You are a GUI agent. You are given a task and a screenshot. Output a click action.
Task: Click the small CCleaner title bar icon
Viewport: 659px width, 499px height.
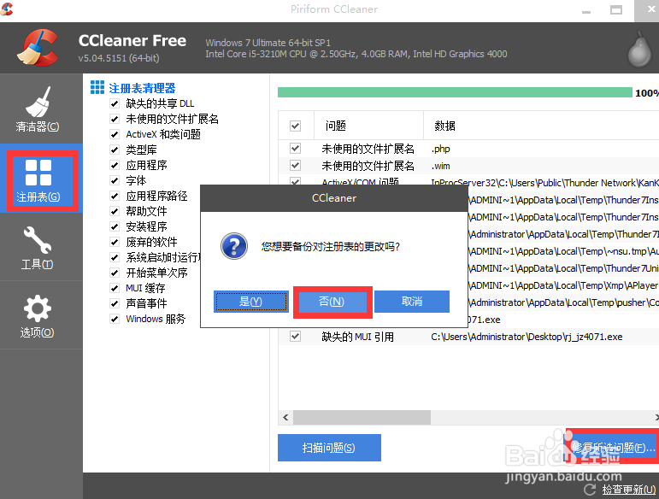coord(6,9)
